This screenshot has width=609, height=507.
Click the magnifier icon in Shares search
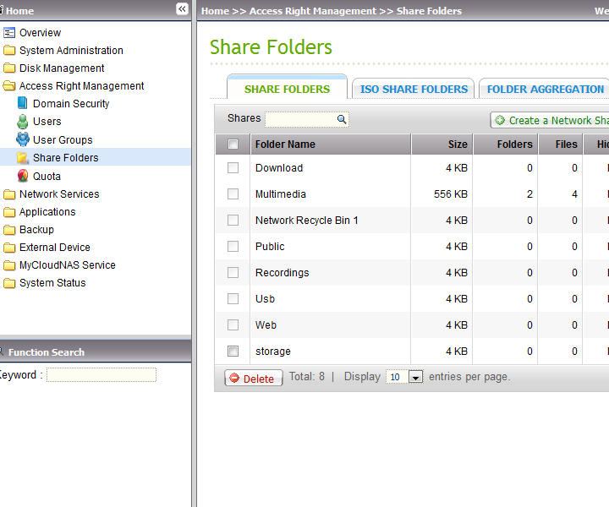click(342, 119)
